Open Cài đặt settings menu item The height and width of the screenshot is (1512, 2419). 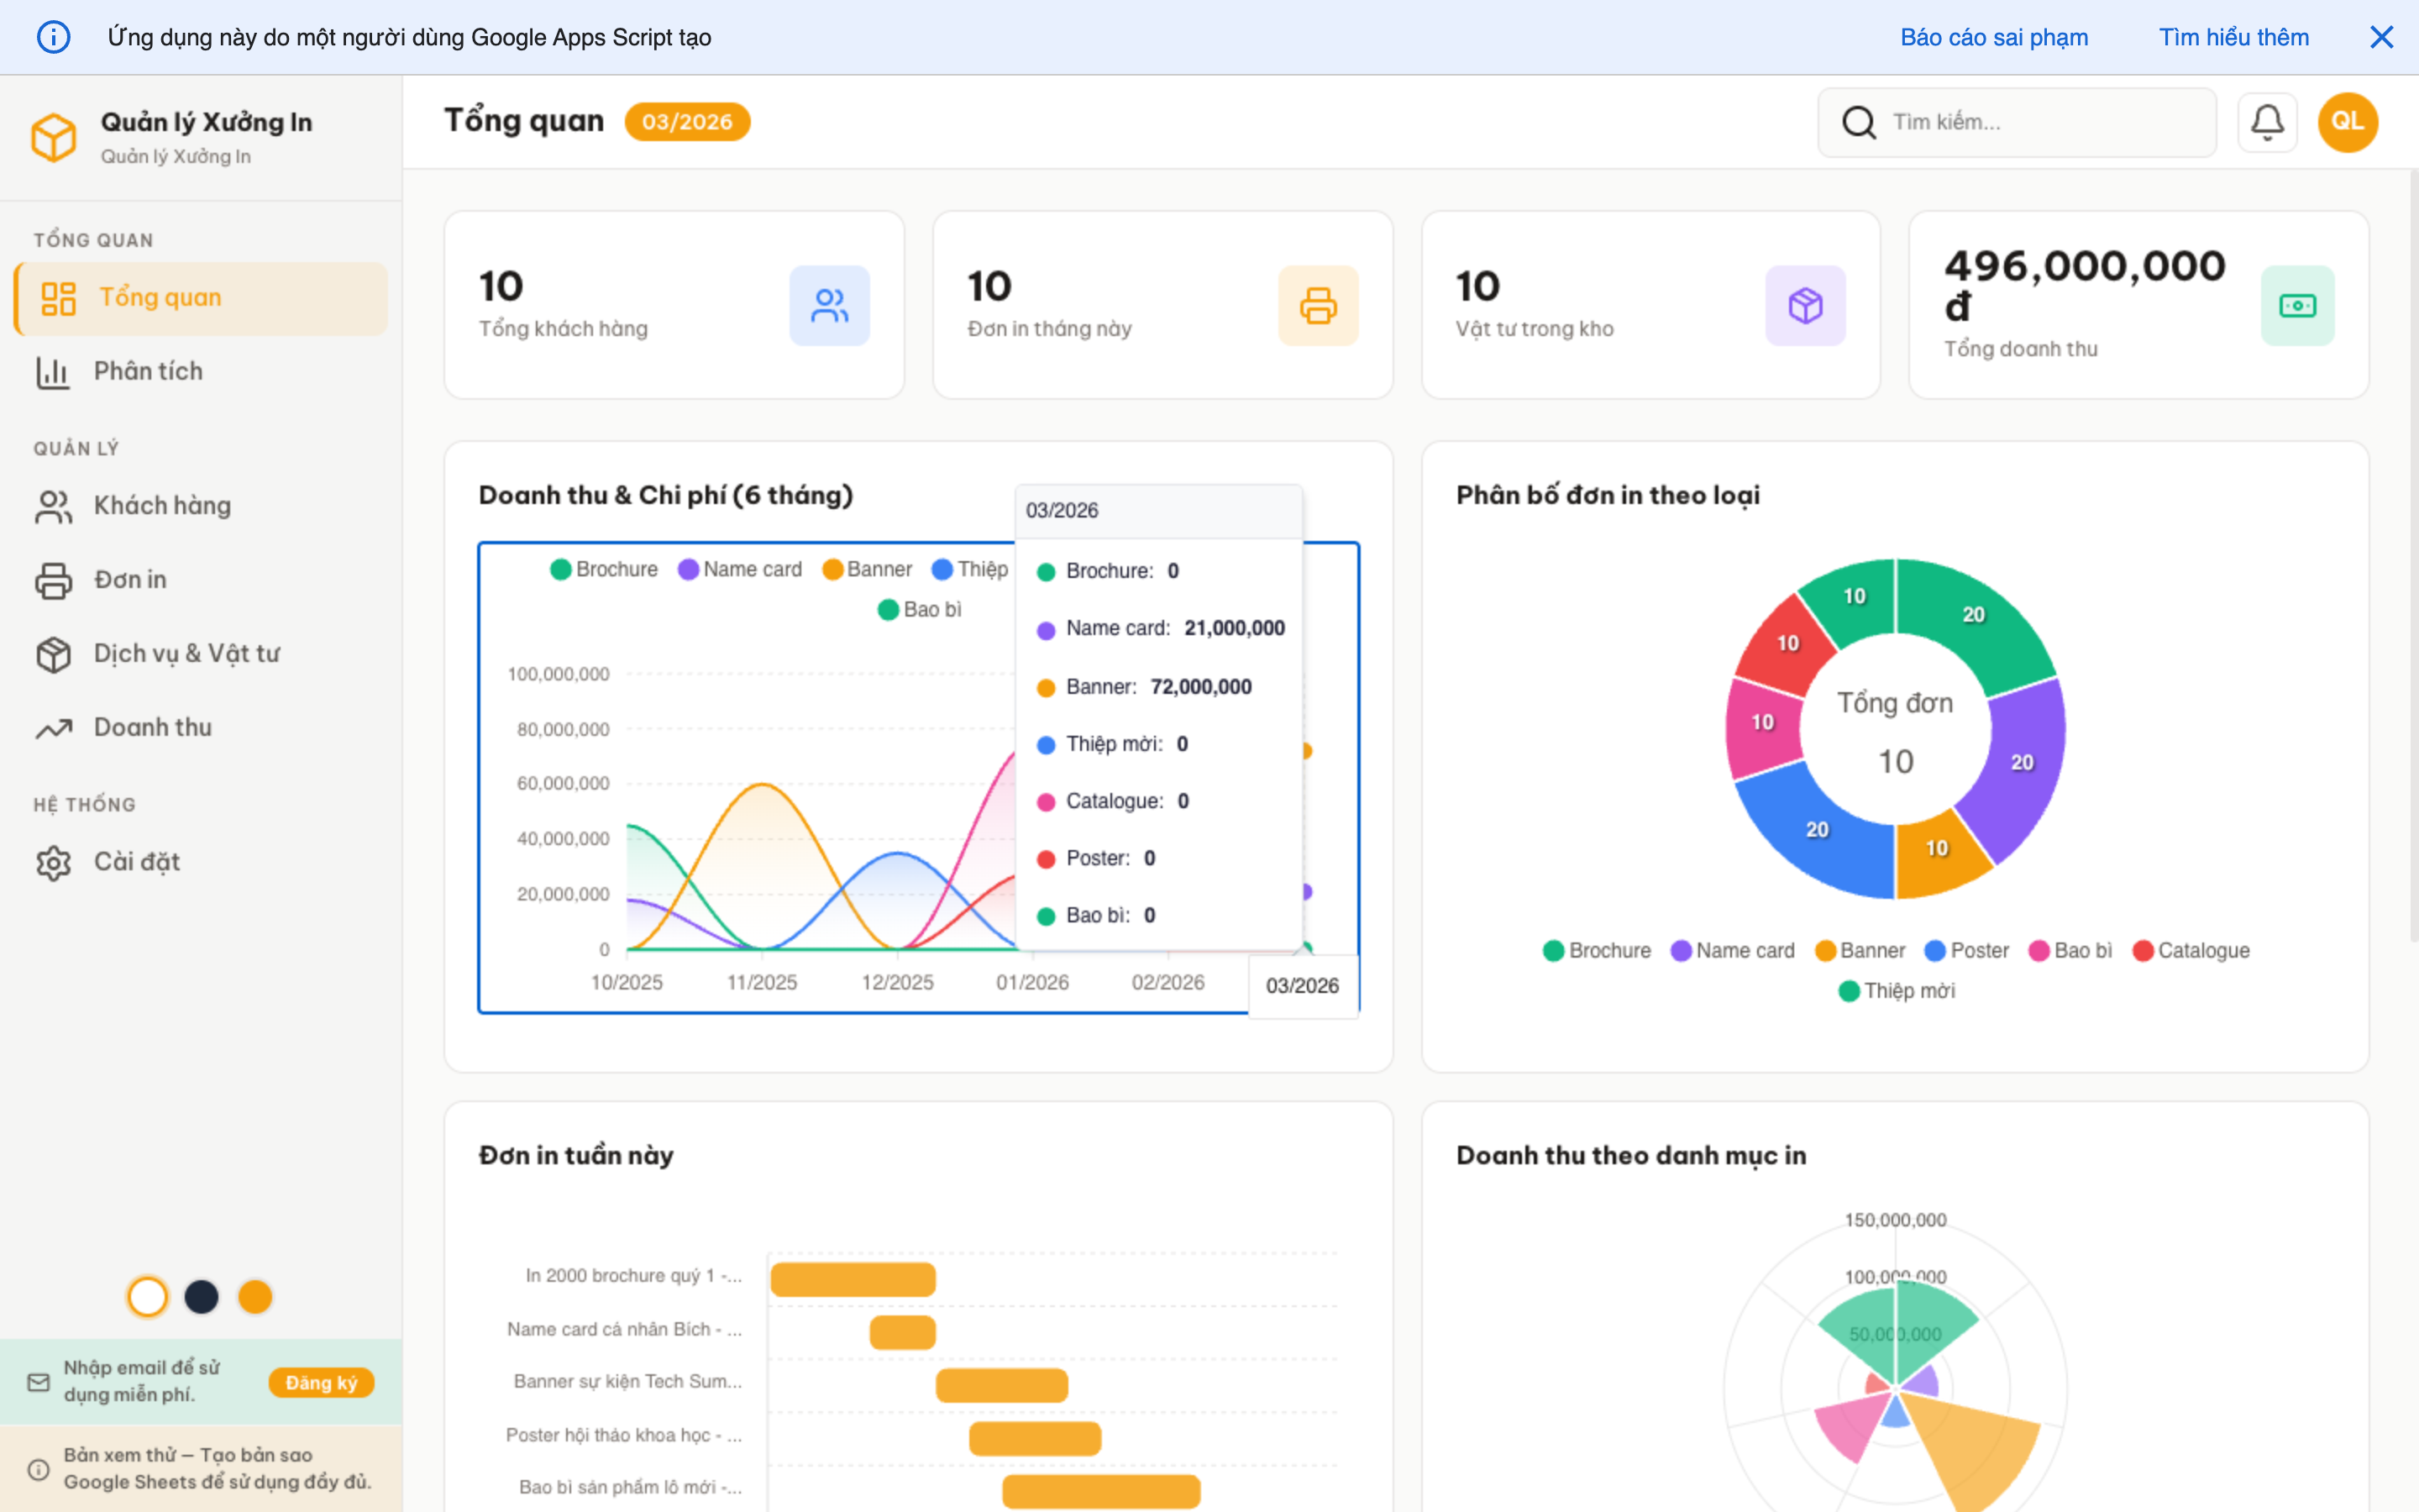pyautogui.click(x=136, y=861)
